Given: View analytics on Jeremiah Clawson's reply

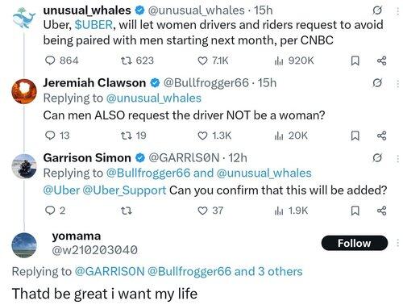Looking at the screenshot, I should pos(291,136).
